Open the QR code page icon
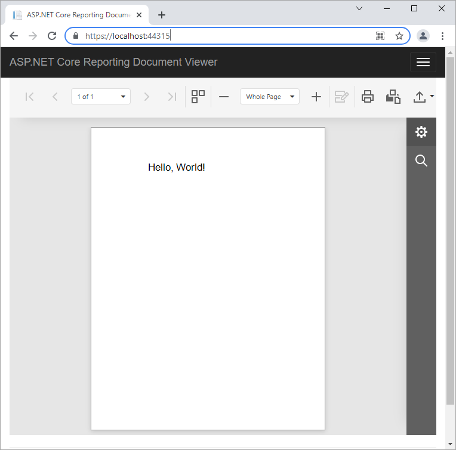Screen dimensions: 456x450 (380, 36)
